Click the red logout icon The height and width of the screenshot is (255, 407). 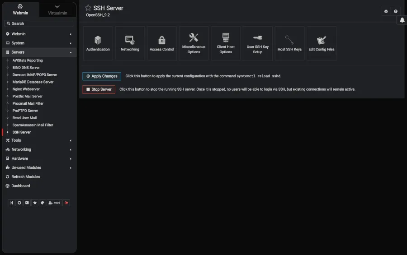point(66,203)
